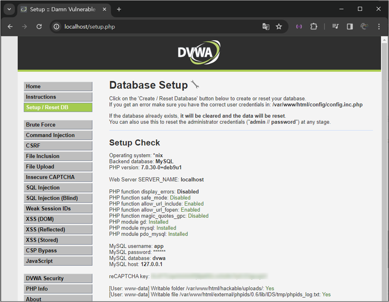The height and width of the screenshot is (302, 389).
Task: View site information icon in address bar
Action: [57, 26]
